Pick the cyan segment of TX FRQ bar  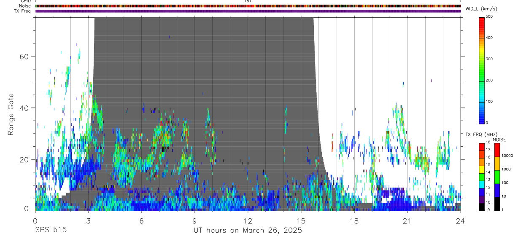482,185
